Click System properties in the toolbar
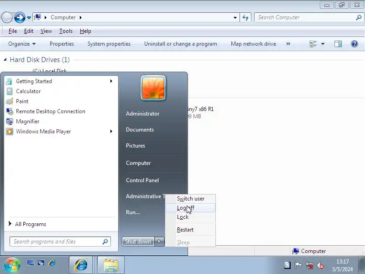The width and height of the screenshot is (365, 274). click(109, 44)
